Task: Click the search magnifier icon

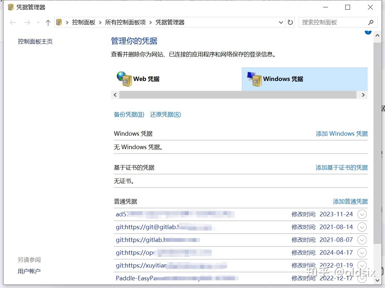Action: [x=371, y=22]
